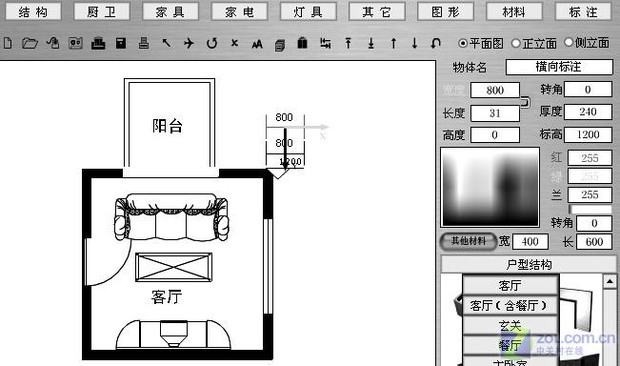620x366 pixels.
Task: Click the top 转角 field
Action: pyautogui.click(x=588, y=89)
